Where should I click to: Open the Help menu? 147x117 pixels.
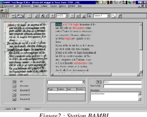click(x=80, y=6)
